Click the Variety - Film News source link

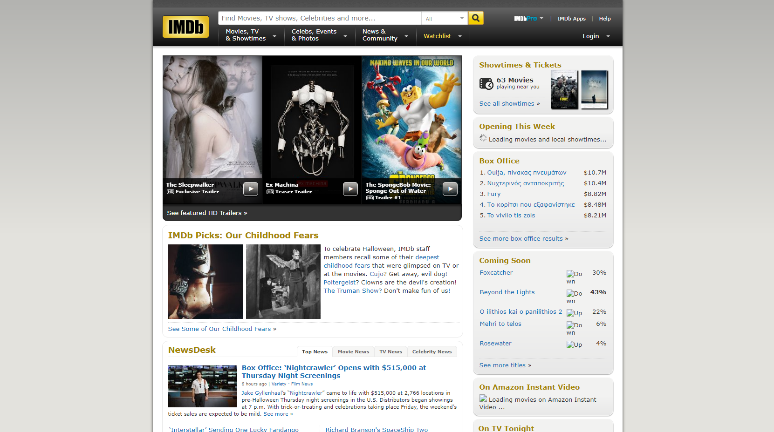coord(292,384)
